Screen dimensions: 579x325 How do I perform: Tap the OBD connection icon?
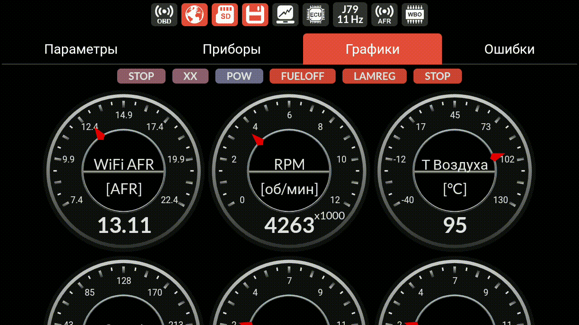(164, 15)
